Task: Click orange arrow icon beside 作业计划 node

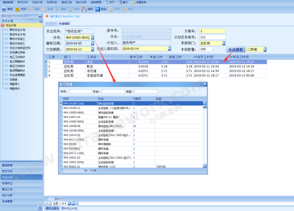Action: pos(3,26)
